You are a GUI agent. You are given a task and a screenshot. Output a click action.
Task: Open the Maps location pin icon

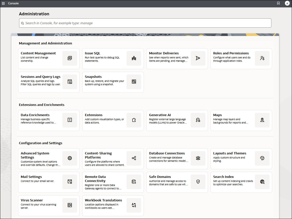262,120
